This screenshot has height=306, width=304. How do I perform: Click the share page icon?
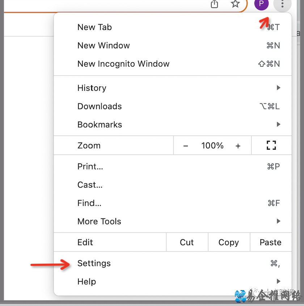point(215,4)
